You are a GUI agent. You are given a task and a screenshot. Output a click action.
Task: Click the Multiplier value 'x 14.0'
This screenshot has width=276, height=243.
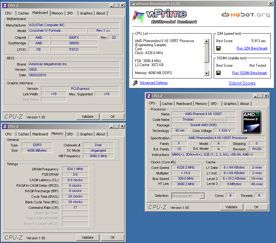pyautogui.click(x=186, y=173)
